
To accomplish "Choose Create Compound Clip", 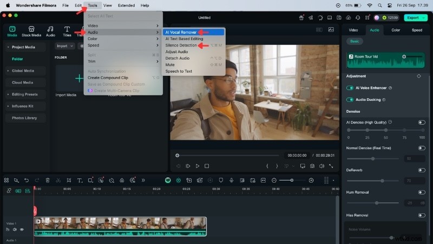I will pos(123,78).
